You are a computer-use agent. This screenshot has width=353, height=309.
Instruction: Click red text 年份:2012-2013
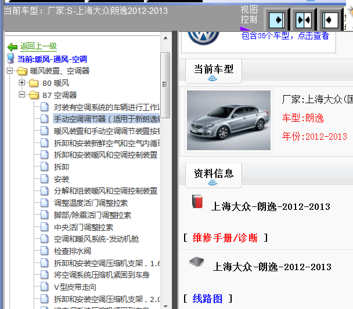pyautogui.click(x=315, y=136)
